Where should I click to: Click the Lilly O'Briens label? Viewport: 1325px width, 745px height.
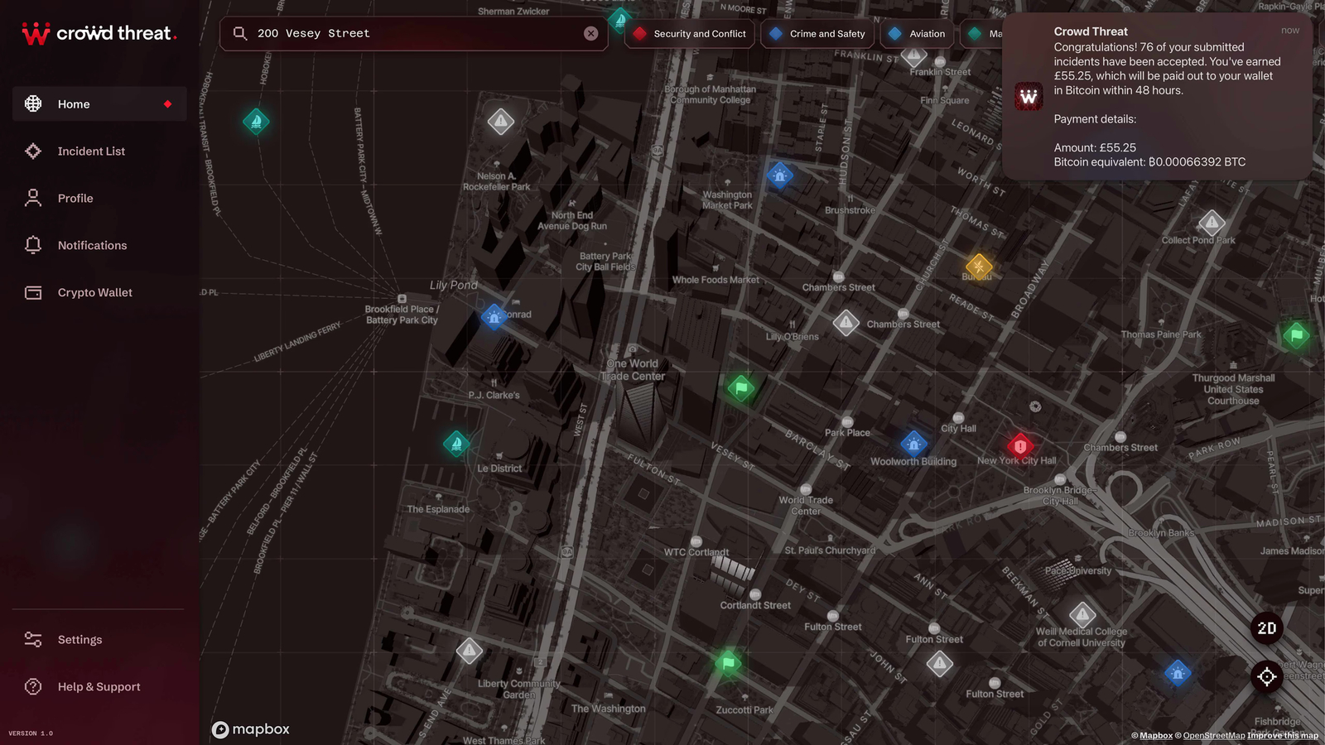pos(792,336)
